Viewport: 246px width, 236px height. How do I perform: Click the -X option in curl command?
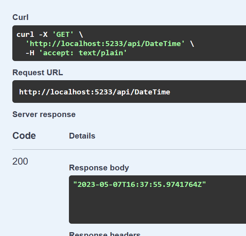click(44, 35)
